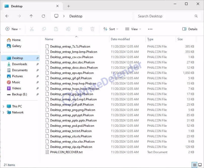Add a new tab with plus button

coord(68,6)
